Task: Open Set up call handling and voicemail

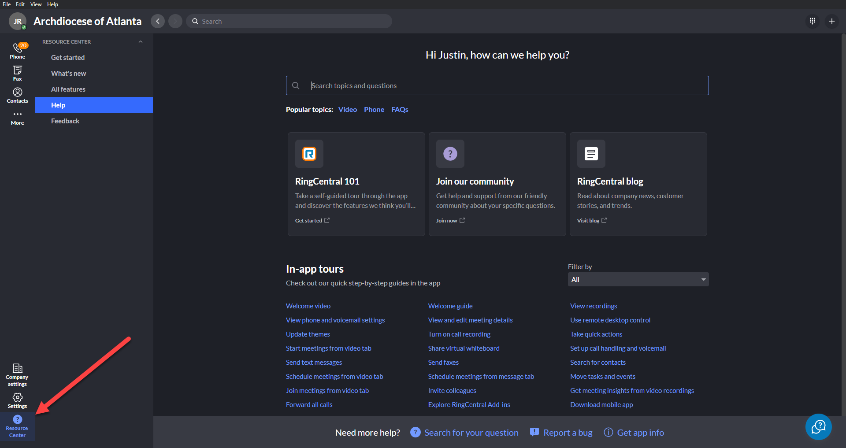Action: 618,348
